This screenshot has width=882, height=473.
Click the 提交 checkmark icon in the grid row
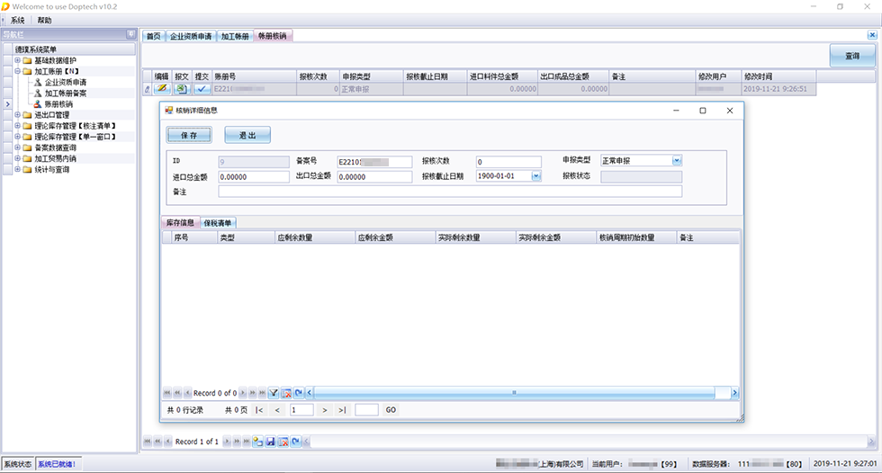tap(202, 89)
